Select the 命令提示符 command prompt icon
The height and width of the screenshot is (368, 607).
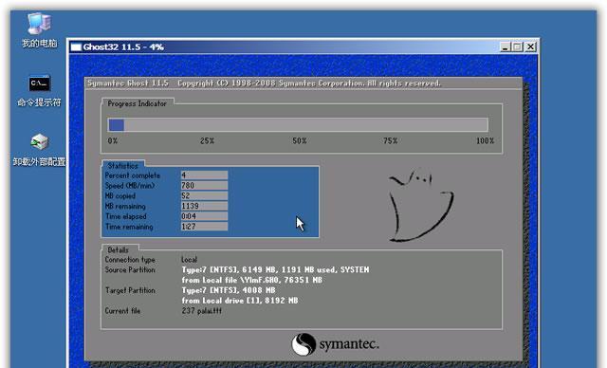[x=39, y=91]
